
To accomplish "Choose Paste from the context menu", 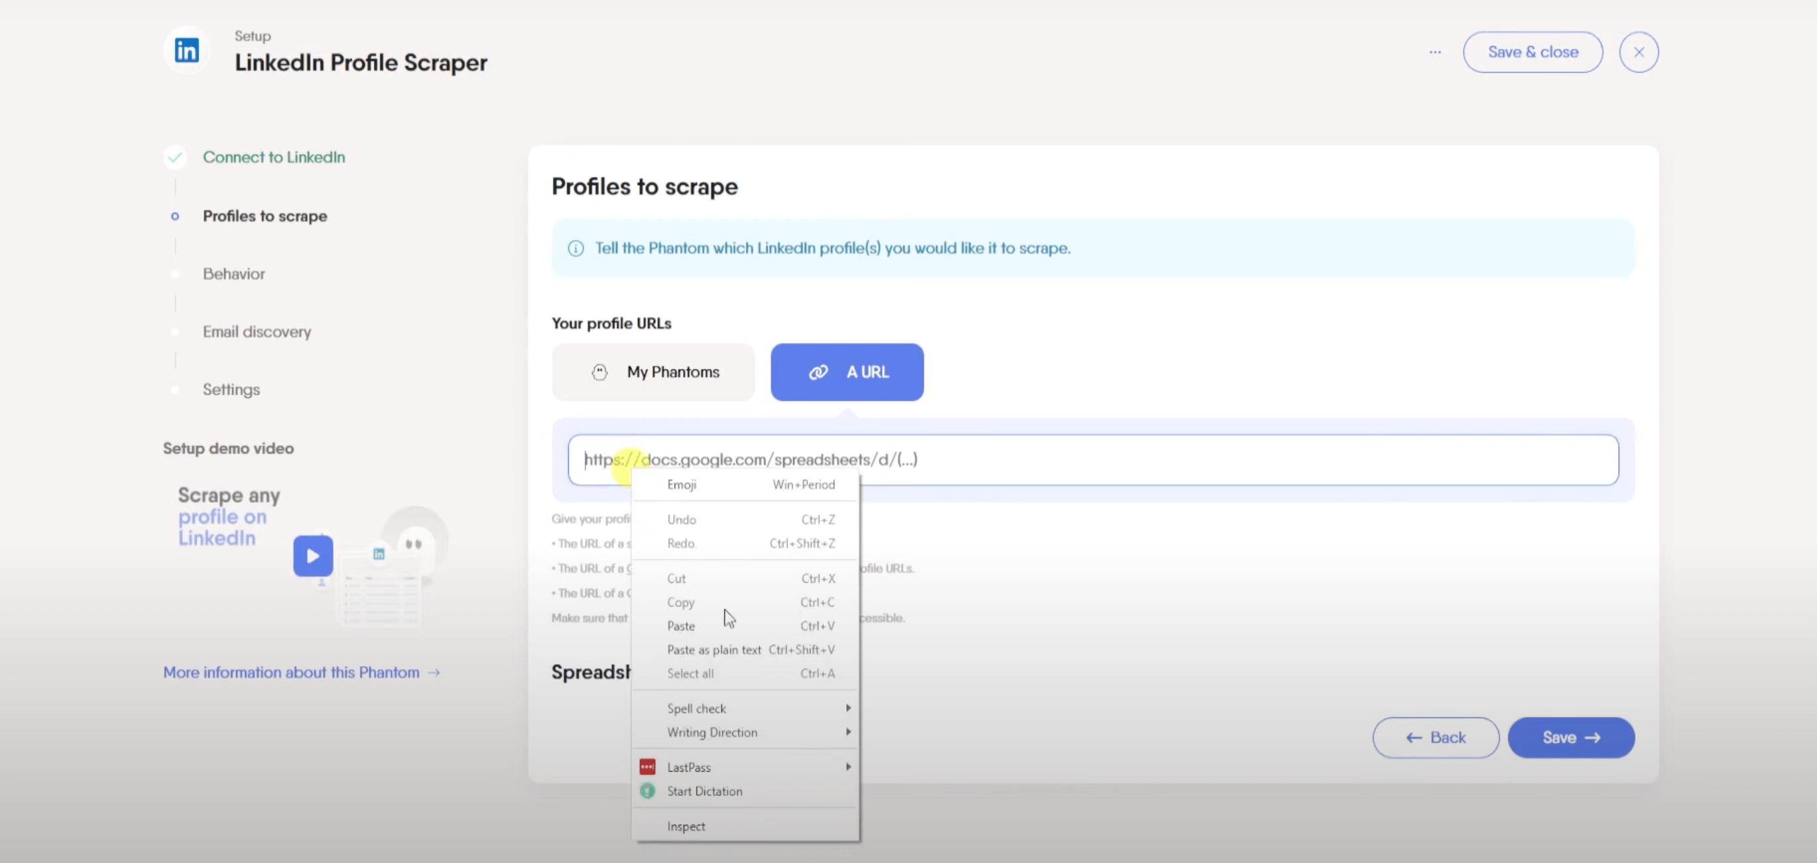I will (x=682, y=626).
